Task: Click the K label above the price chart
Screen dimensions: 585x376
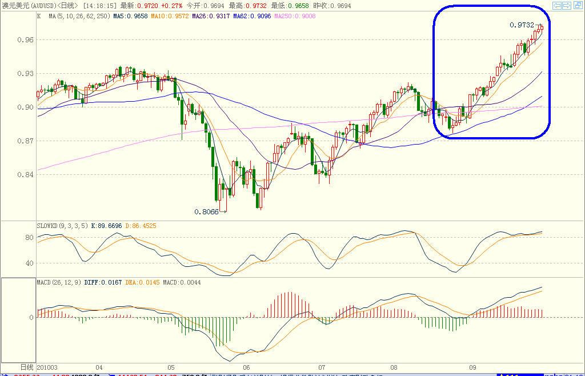Action: coord(39,16)
